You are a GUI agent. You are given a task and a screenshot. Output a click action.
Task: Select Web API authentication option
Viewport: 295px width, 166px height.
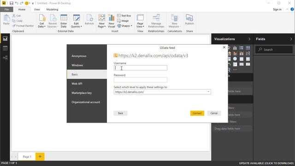tap(87, 83)
